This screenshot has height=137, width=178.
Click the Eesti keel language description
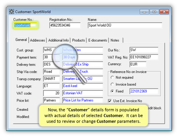(x=83, y=86)
